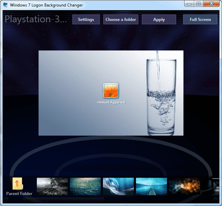Select the orange bokeh lights thumbnail

[184, 186]
